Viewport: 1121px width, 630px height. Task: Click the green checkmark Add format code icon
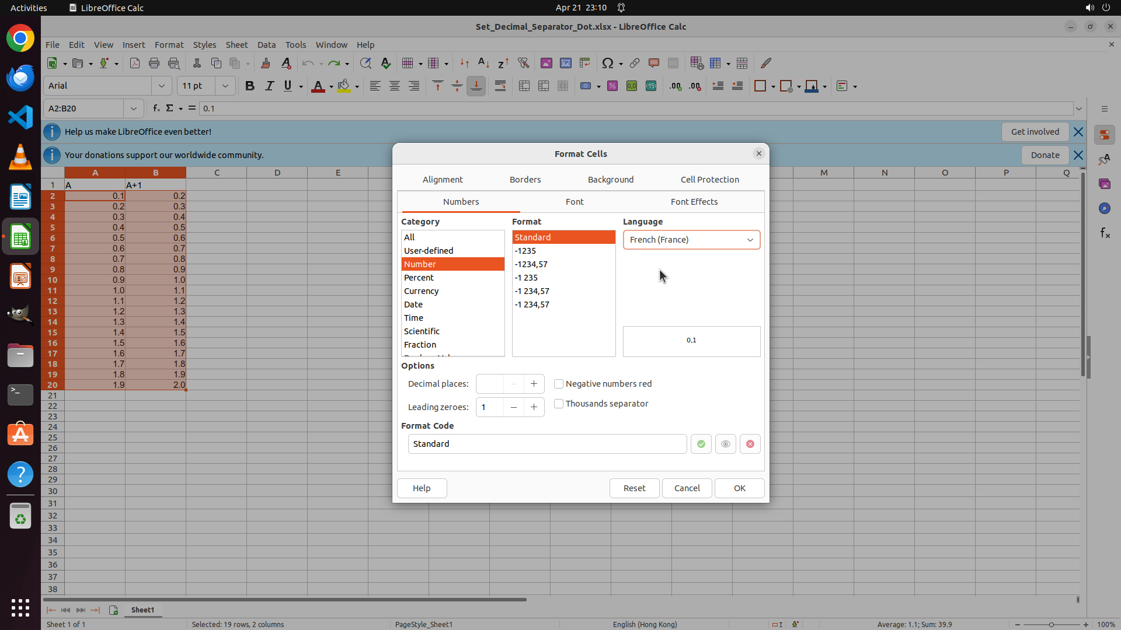click(x=701, y=444)
